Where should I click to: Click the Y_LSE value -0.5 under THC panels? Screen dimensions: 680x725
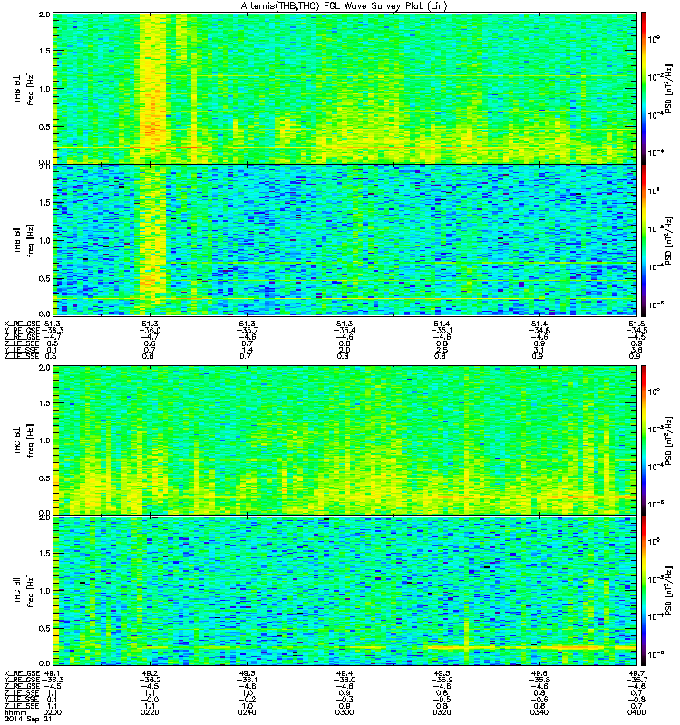pyautogui.click(x=442, y=700)
